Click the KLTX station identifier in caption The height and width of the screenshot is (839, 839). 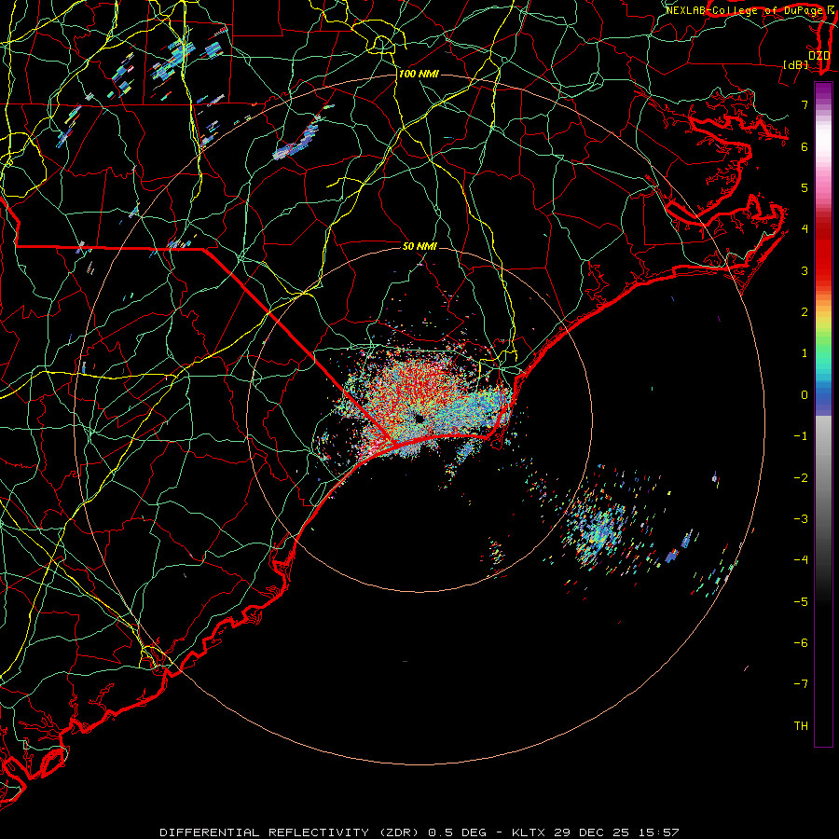click(x=529, y=832)
